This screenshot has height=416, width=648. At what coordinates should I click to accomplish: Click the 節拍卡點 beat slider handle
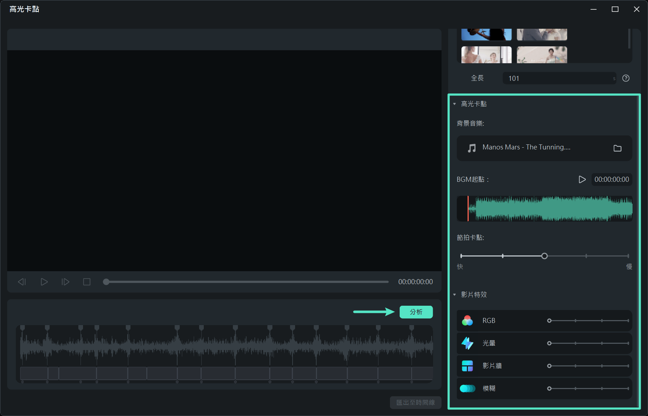pyautogui.click(x=544, y=256)
